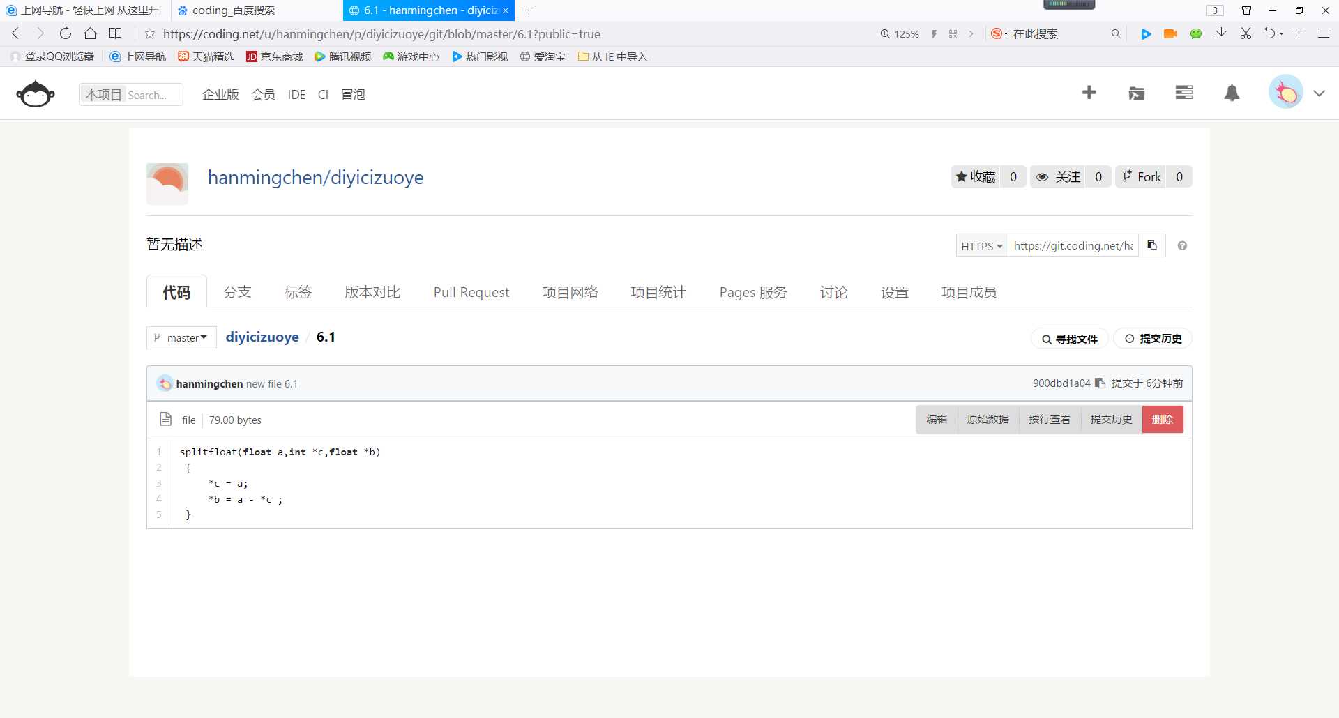Expand the user account chevron menu
This screenshot has height=718, width=1339.
pos(1319,93)
